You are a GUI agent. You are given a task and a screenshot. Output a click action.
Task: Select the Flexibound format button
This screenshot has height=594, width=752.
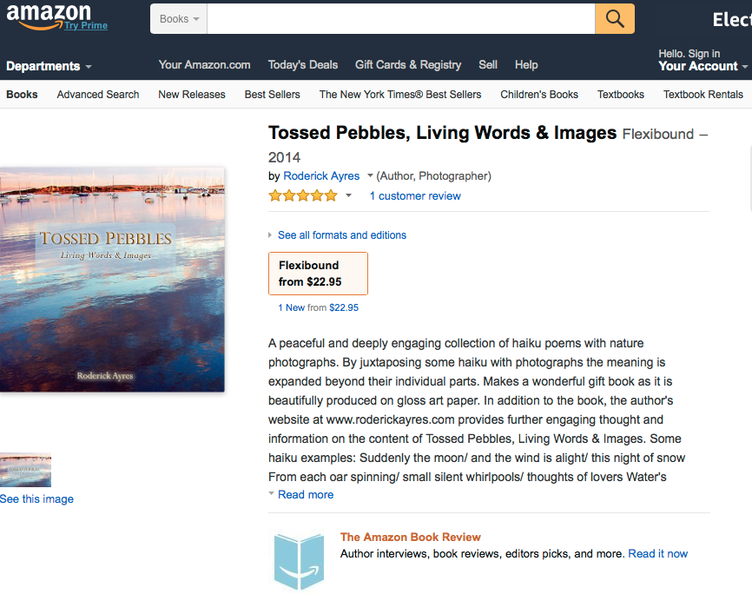318,274
